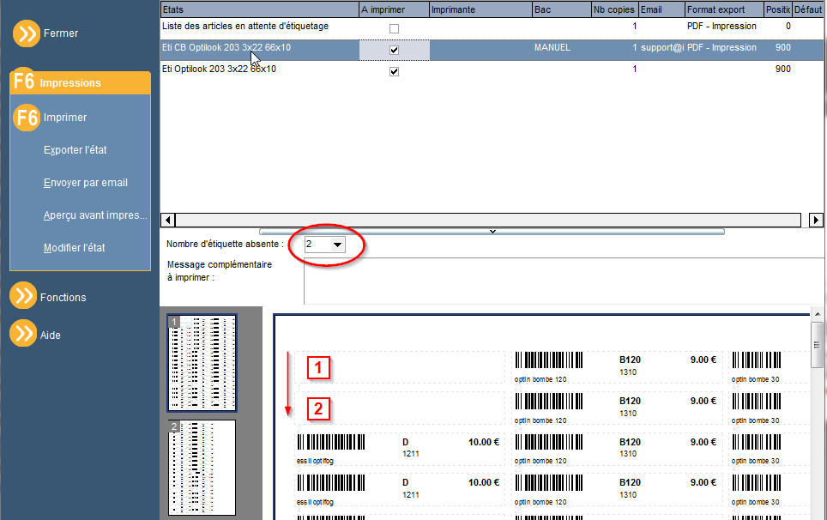Click the horizontal scrollbar track of the table
The image size is (827, 520).
click(x=488, y=220)
